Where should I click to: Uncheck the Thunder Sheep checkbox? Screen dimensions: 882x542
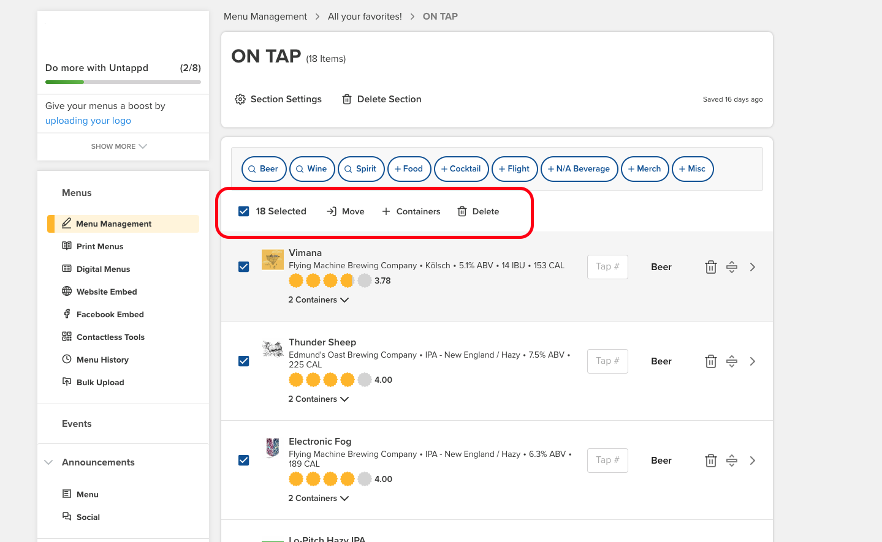point(244,361)
